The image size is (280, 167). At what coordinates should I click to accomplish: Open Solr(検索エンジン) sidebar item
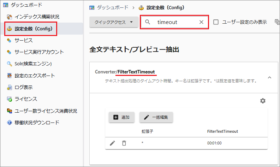click(x=33, y=64)
